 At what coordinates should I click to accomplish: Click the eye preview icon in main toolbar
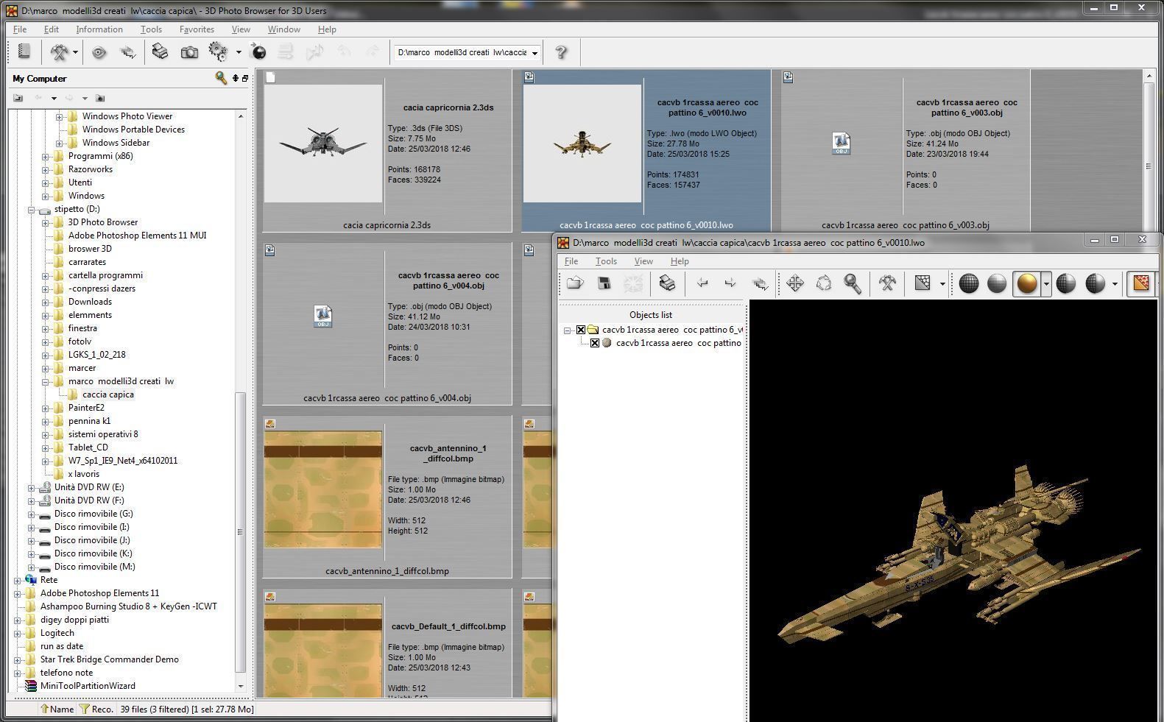click(99, 52)
